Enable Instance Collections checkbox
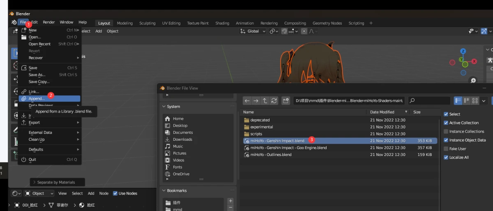The image size is (493, 211). point(446,131)
